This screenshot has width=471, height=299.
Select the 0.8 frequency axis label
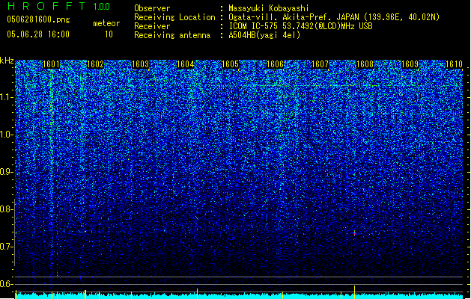tap(6, 209)
